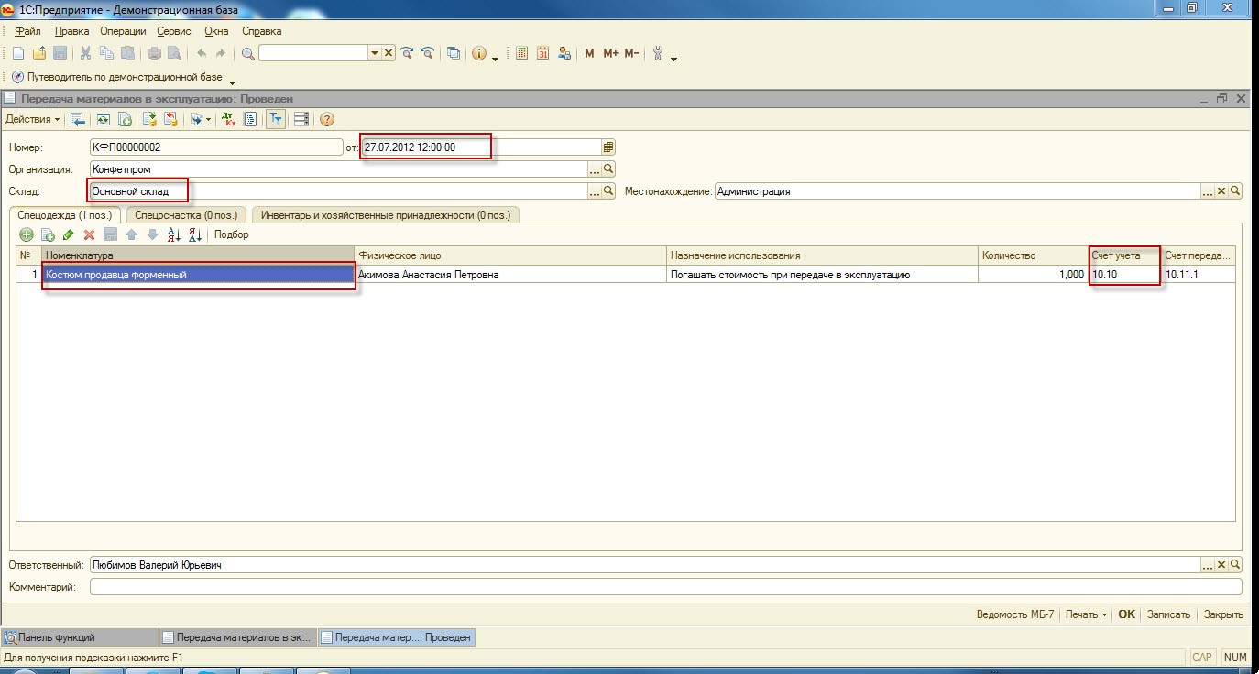
Task: Select the Акимова Анастасия Петровна cell
Action: pos(510,275)
